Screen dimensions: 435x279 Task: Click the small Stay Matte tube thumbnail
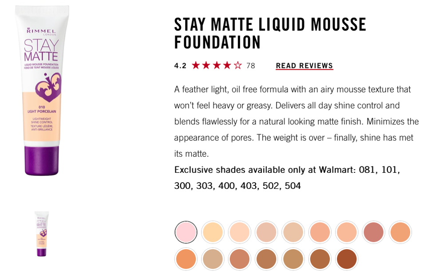click(42, 234)
